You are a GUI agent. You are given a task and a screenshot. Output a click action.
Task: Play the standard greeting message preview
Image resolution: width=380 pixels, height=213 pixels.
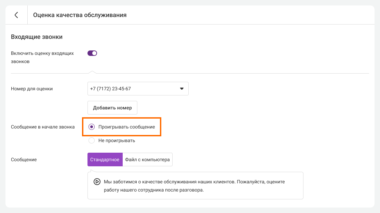coord(97,182)
